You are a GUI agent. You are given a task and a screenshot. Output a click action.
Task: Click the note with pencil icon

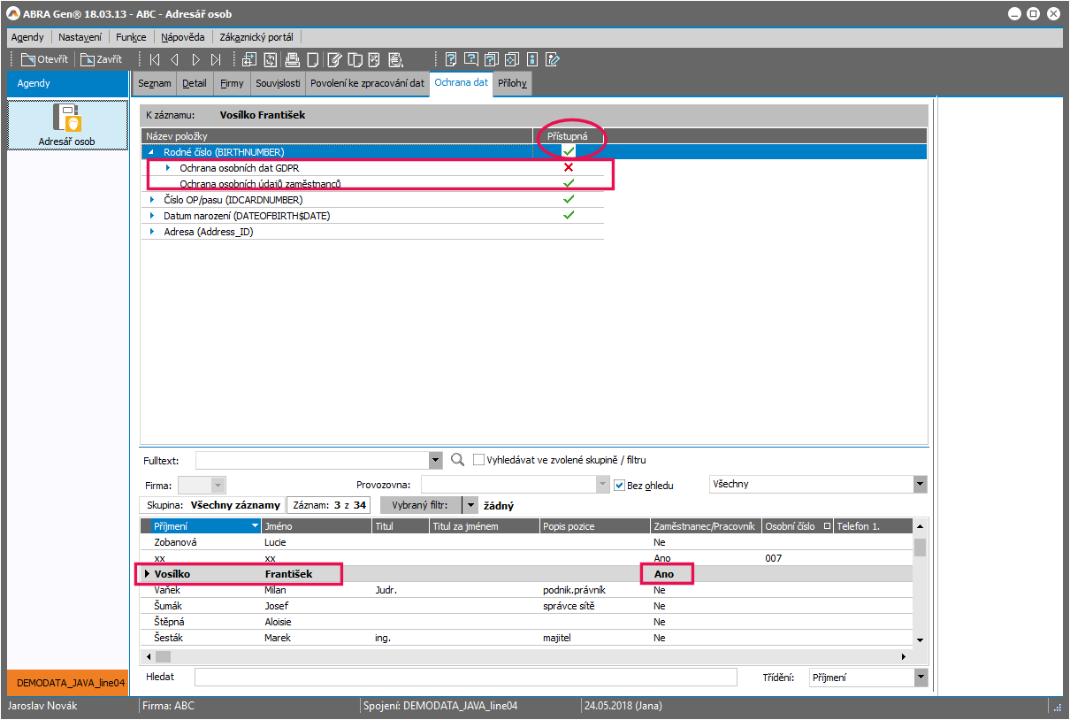click(553, 60)
